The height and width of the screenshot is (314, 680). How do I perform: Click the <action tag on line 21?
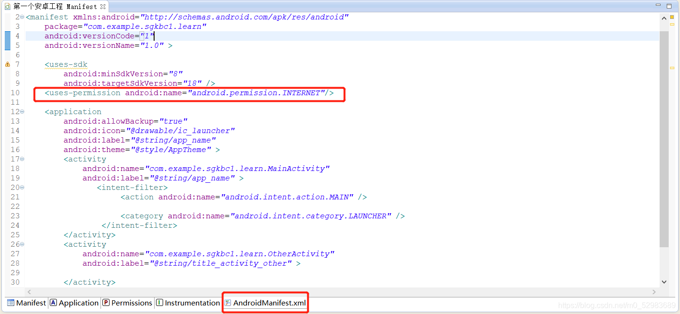(137, 197)
